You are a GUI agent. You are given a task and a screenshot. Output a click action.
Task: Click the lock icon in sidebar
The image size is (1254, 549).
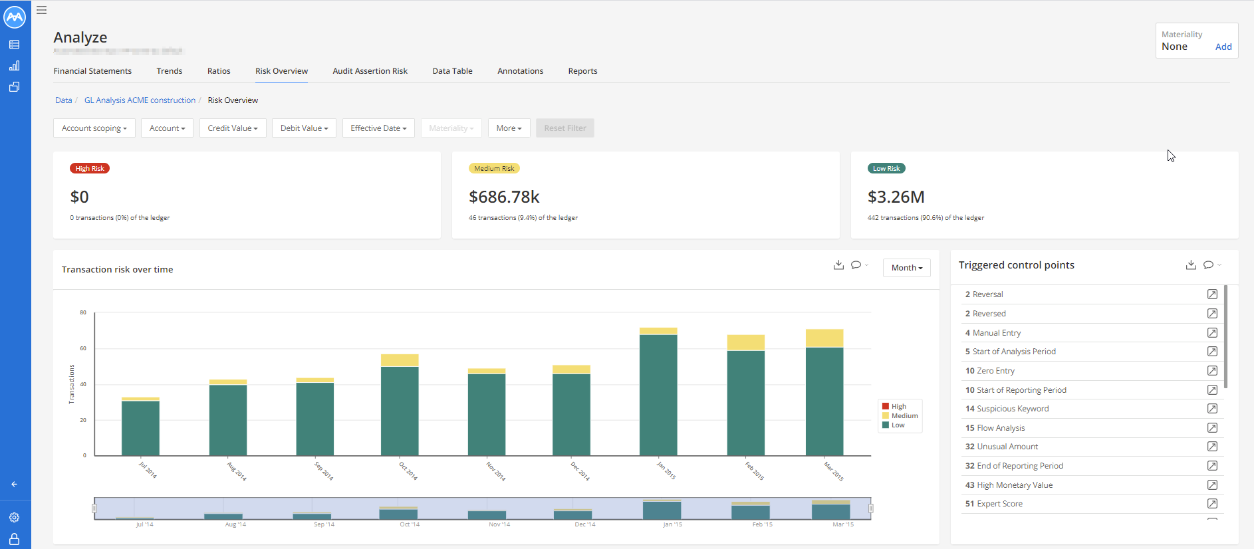click(14, 539)
